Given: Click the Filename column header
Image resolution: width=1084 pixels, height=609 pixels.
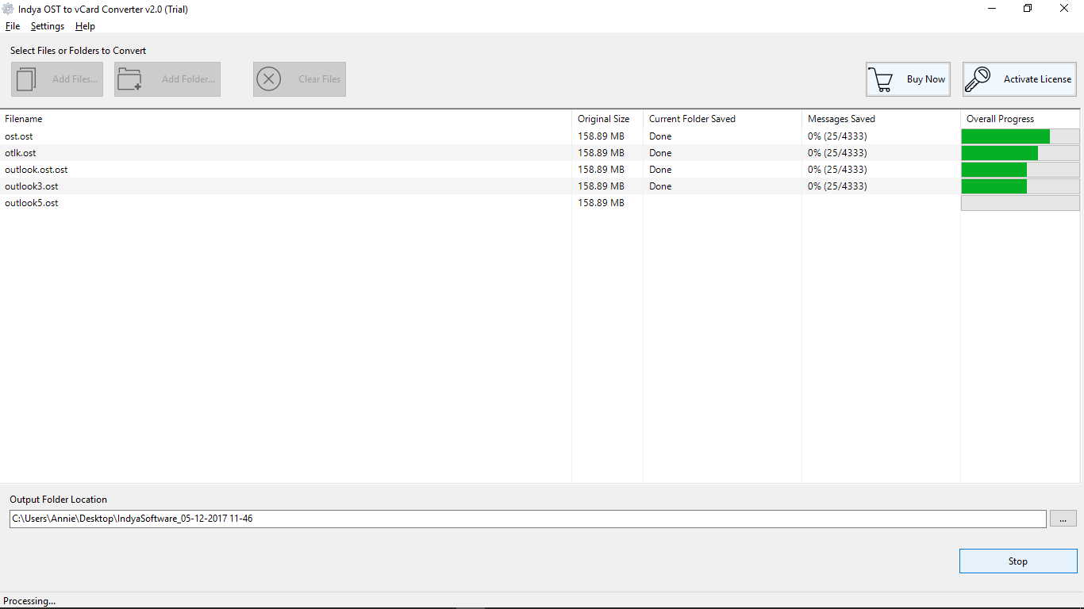Looking at the screenshot, I should coord(24,119).
